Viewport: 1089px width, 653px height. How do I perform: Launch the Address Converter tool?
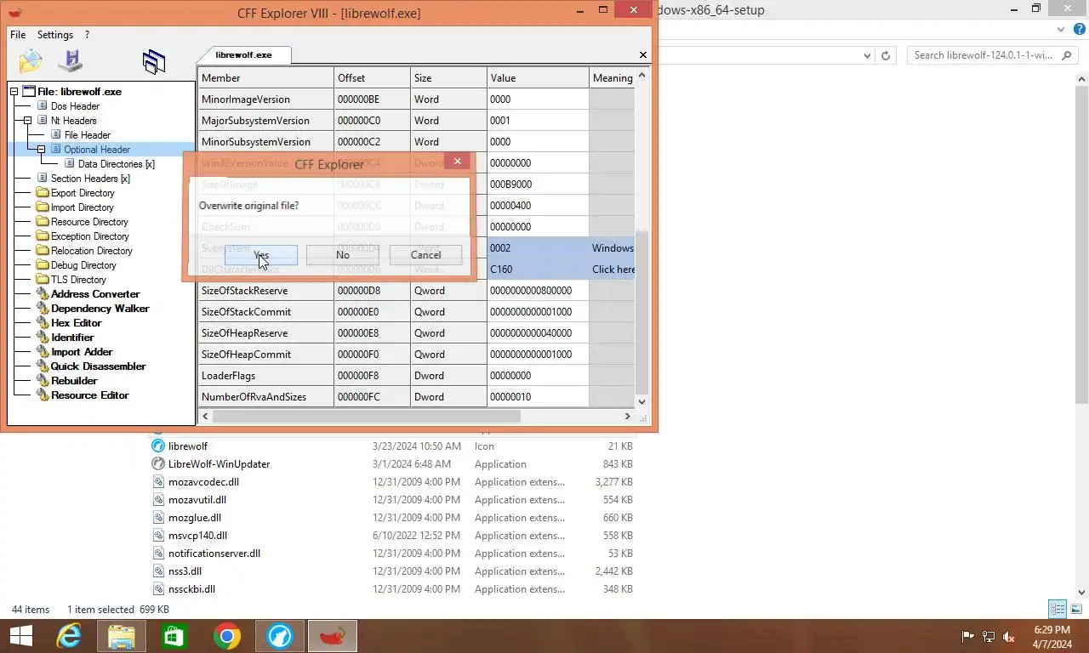94,294
